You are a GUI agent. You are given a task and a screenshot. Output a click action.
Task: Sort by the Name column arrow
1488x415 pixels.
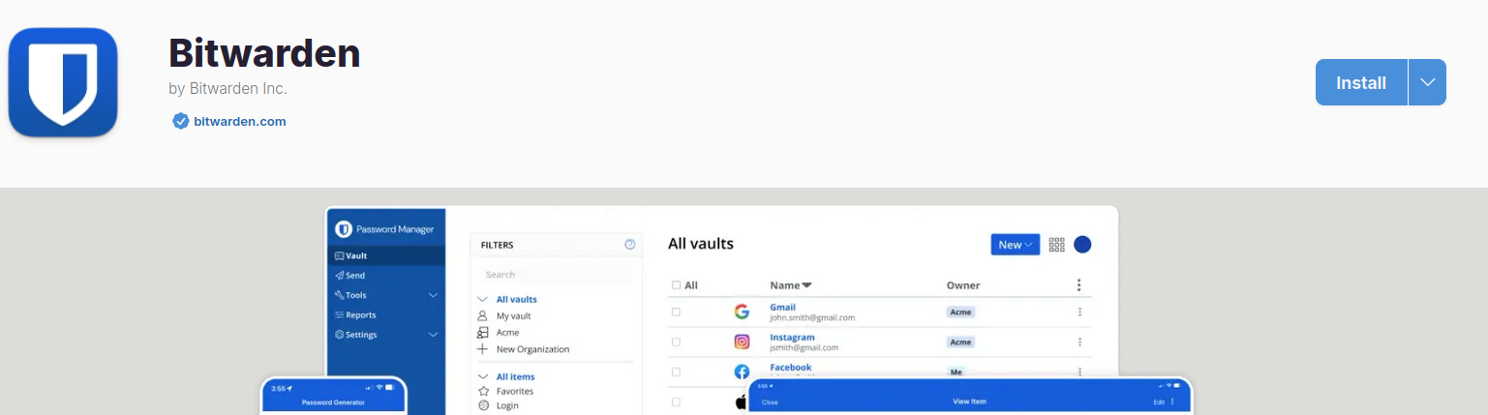pos(806,285)
